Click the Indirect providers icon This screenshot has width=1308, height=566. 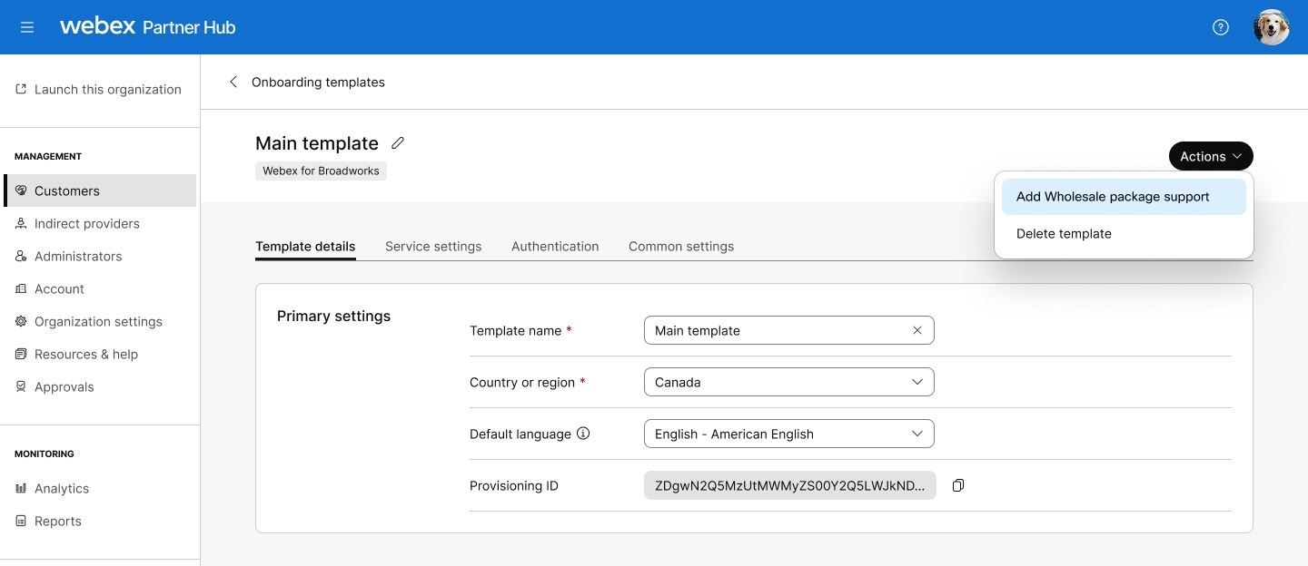(x=21, y=223)
